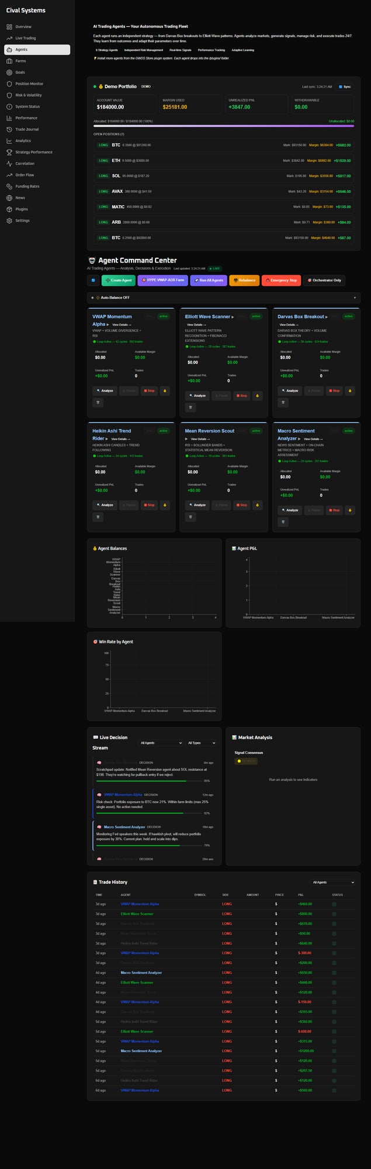Open Live Decision Stream All Agents dropdown
Image resolution: width=371 pixels, height=1169 pixels.
161,743
